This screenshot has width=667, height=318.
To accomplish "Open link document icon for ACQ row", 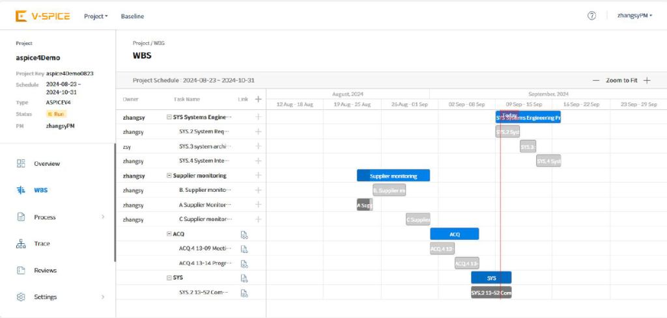I will [244, 235].
